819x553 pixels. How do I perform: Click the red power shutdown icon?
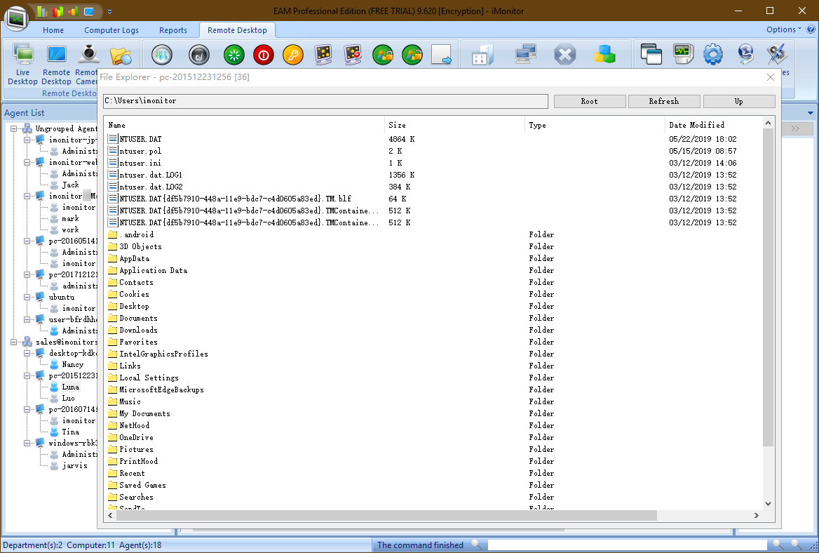point(263,54)
